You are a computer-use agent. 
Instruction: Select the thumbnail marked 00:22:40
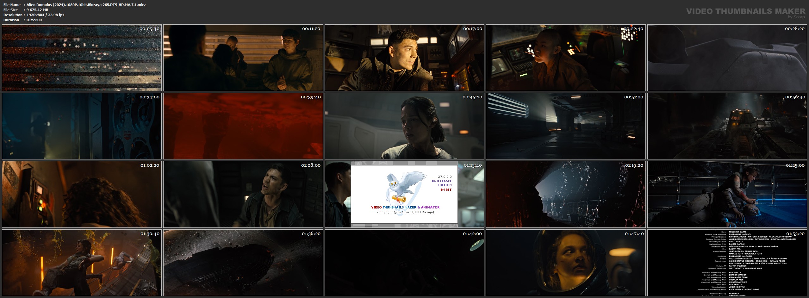point(566,58)
